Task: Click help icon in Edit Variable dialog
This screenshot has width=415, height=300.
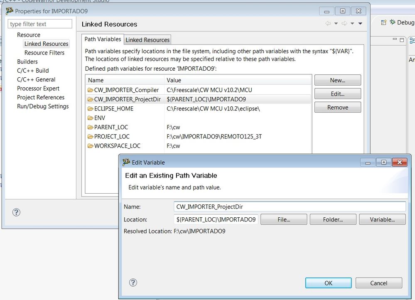Action: [133, 283]
